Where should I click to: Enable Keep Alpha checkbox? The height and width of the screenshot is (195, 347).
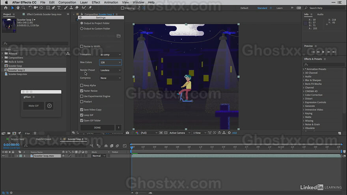coord(82,85)
